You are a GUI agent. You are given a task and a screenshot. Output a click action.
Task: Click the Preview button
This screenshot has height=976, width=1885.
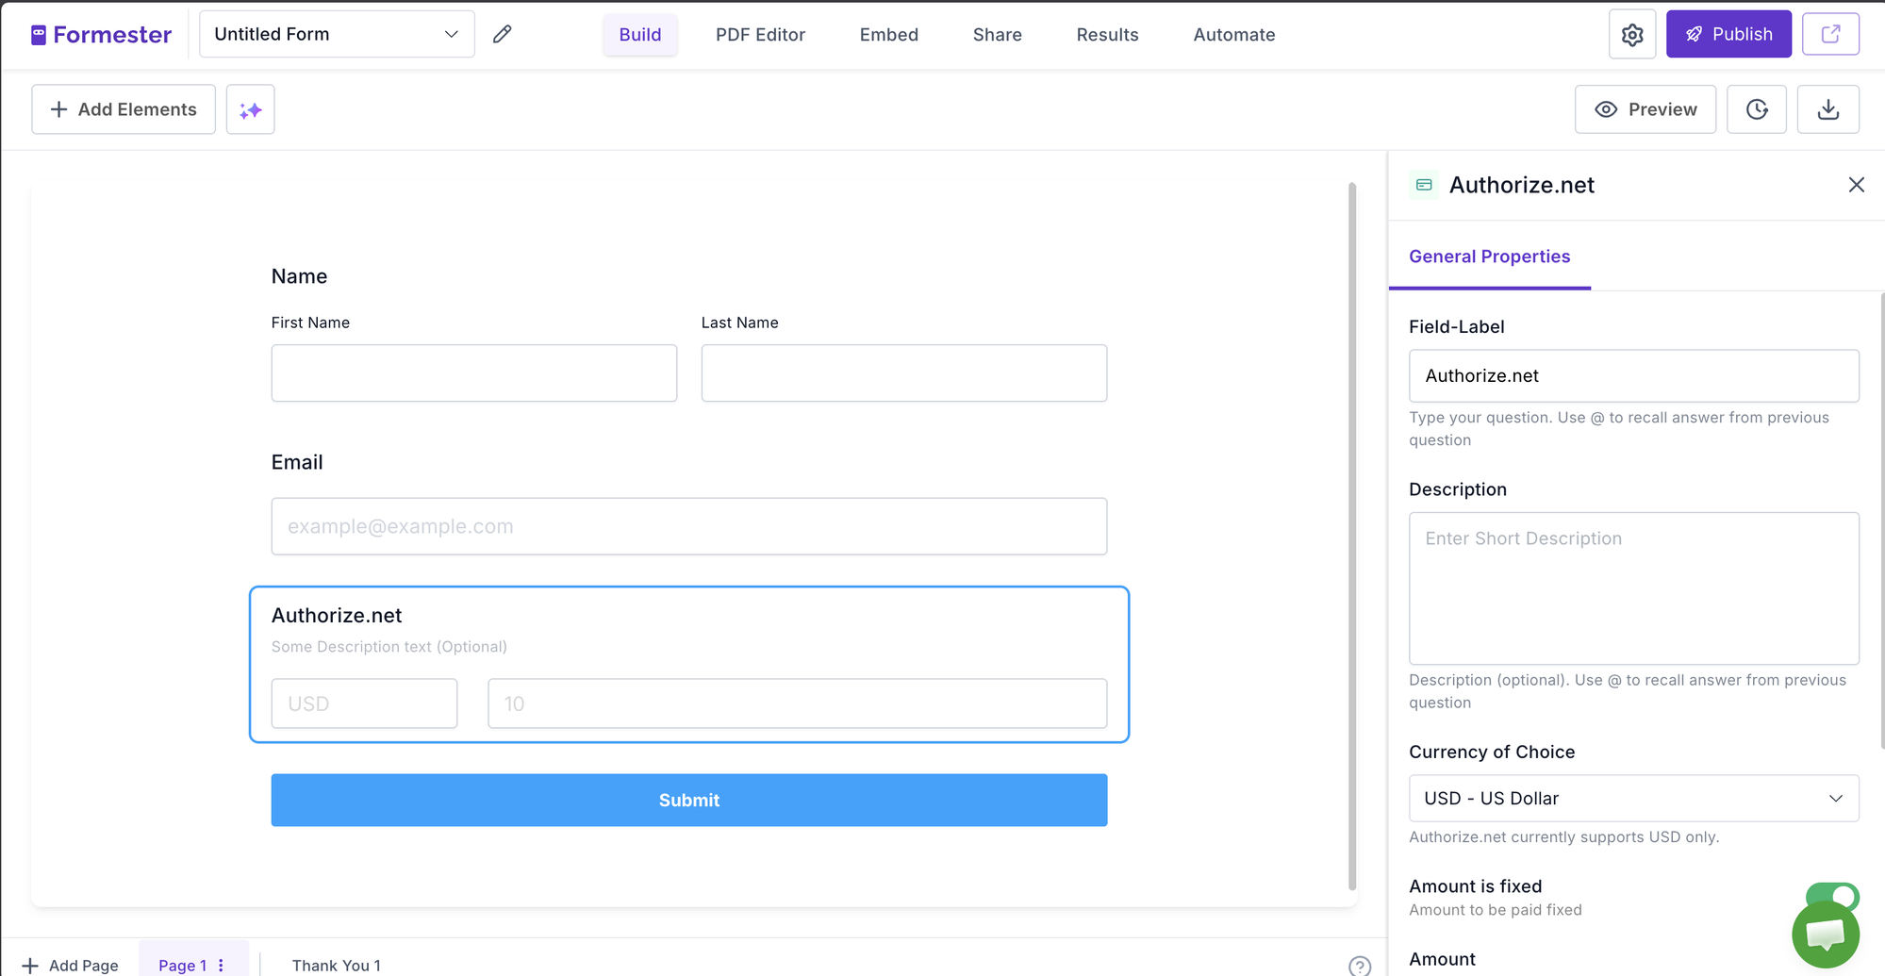coord(1645,109)
